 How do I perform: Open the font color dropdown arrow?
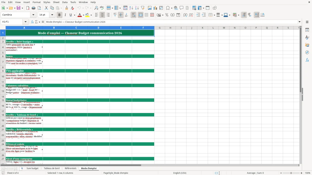pos(84,15)
